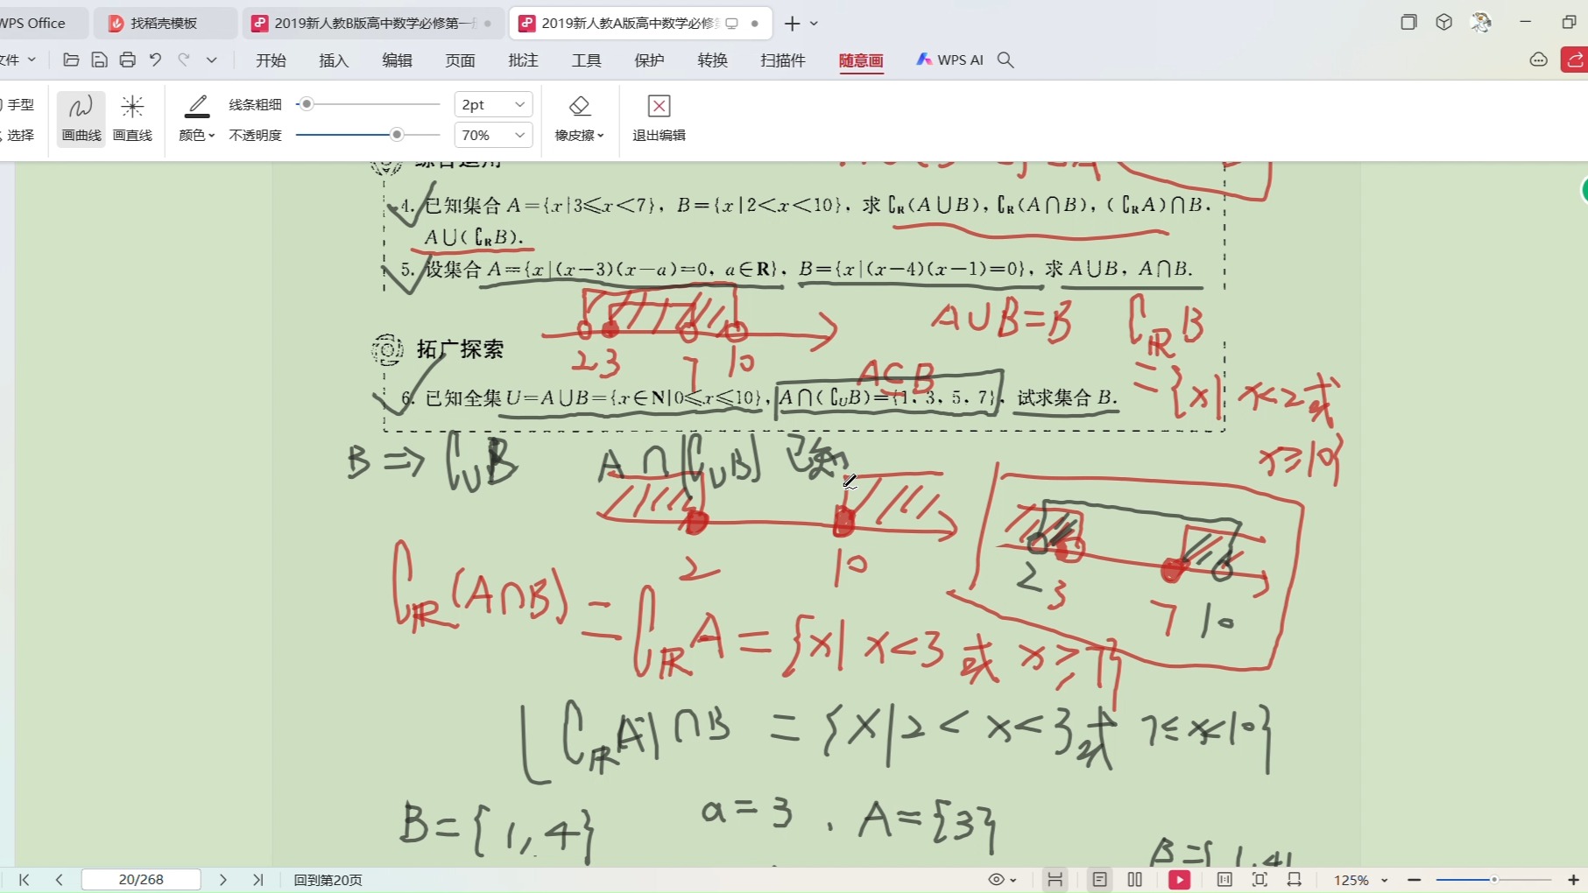Open the 页面 (Page) tab
Screen dimensions: 1588x893
(460, 60)
